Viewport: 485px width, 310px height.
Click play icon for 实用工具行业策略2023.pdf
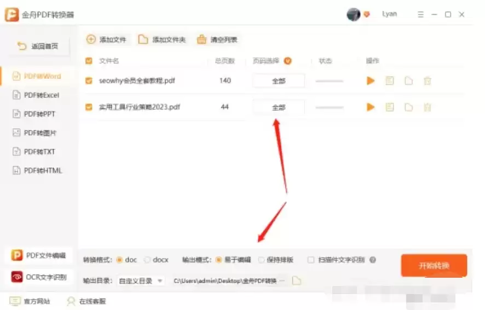click(x=371, y=107)
